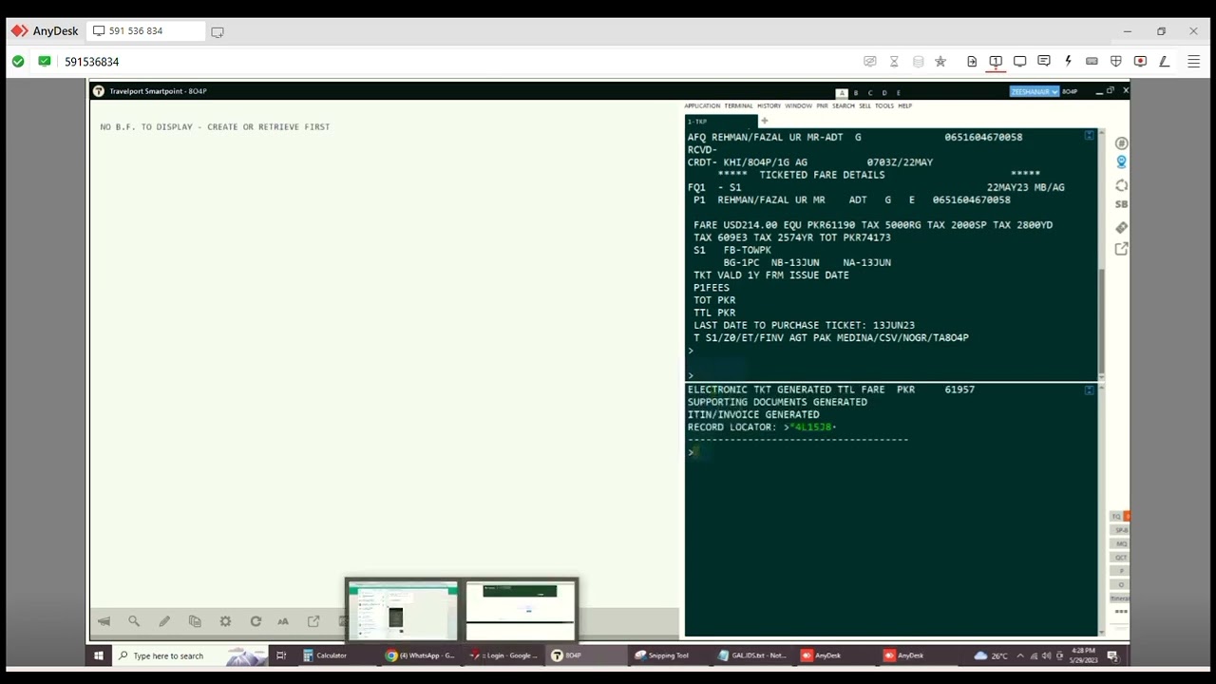Open the AnyDesk session tab 591 536 834
The image size is (1216, 684).
[145, 31]
